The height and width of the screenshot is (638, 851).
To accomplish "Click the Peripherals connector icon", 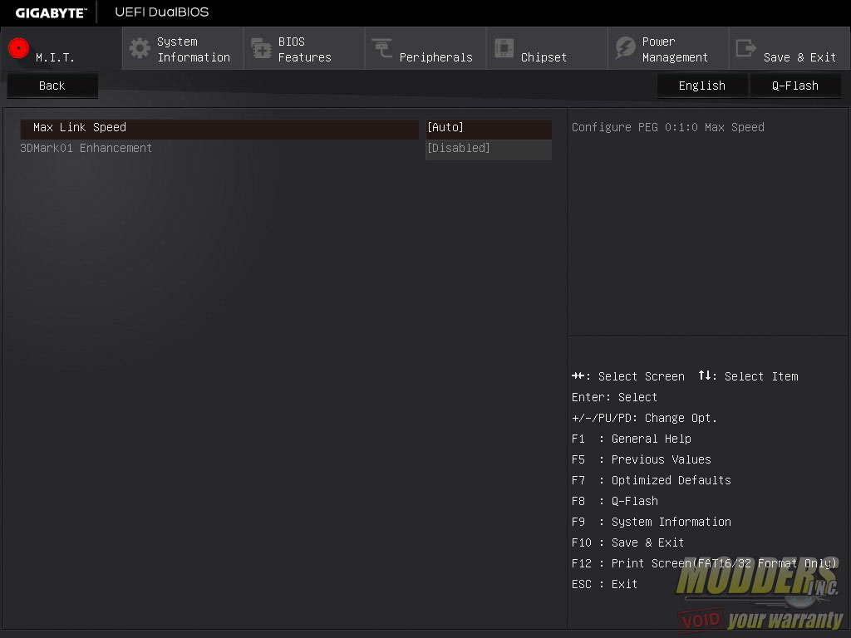I will [382, 48].
